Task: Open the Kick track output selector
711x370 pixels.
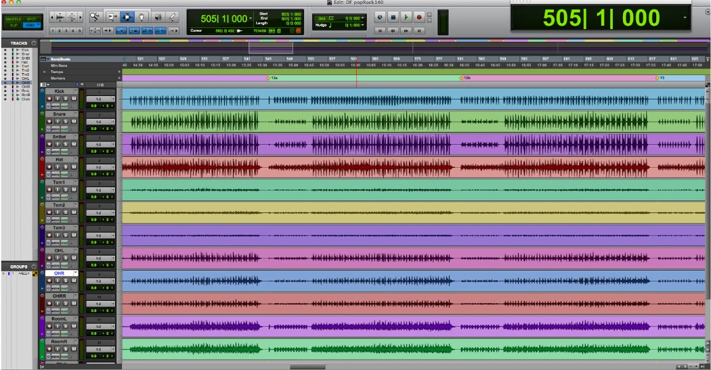Action: coord(99,99)
